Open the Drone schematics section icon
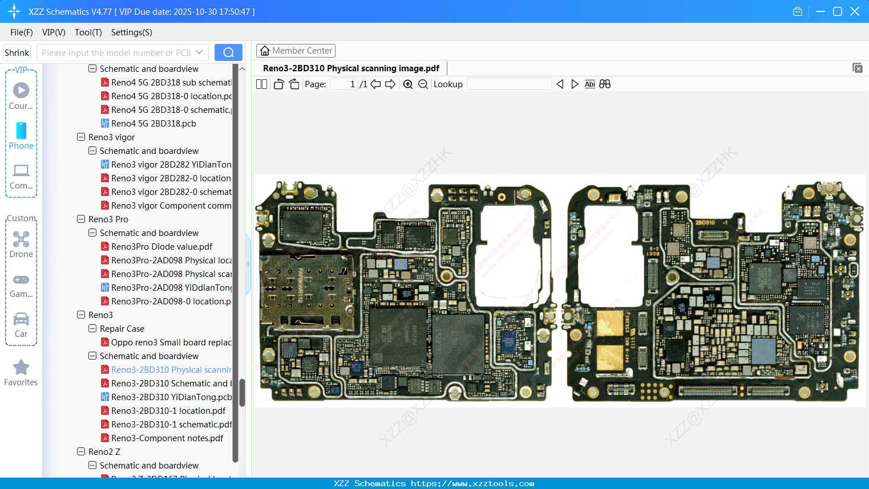Viewport: 869px width, 489px height. pyautogui.click(x=21, y=239)
